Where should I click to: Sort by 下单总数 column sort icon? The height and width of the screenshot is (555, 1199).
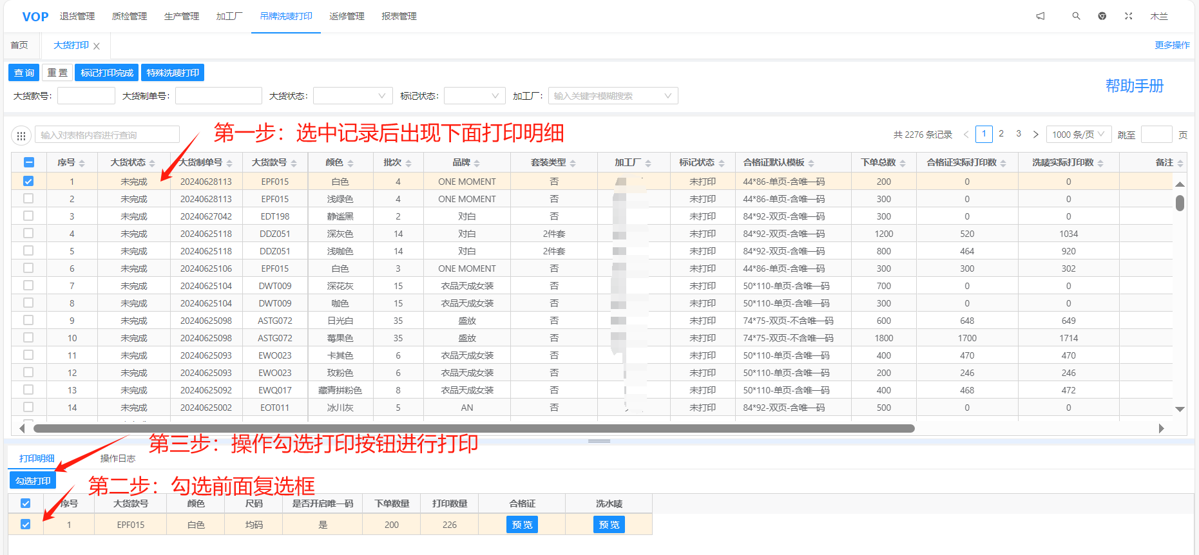[903, 164]
